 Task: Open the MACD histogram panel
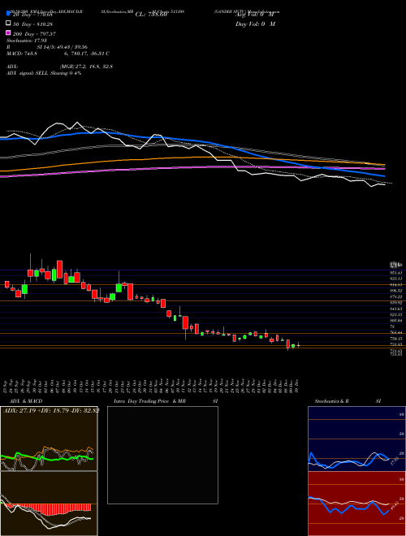pyautogui.click(x=49, y=504)
